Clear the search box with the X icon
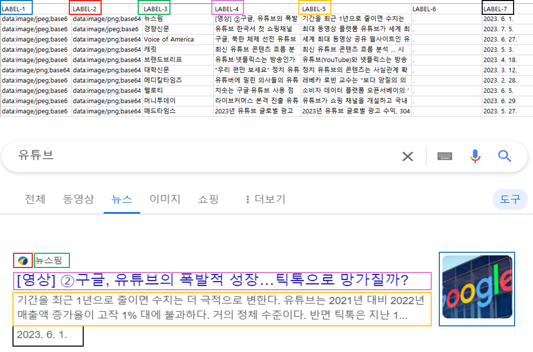The image size is (533, 352). pyautogui.click(x=408, y=156)
